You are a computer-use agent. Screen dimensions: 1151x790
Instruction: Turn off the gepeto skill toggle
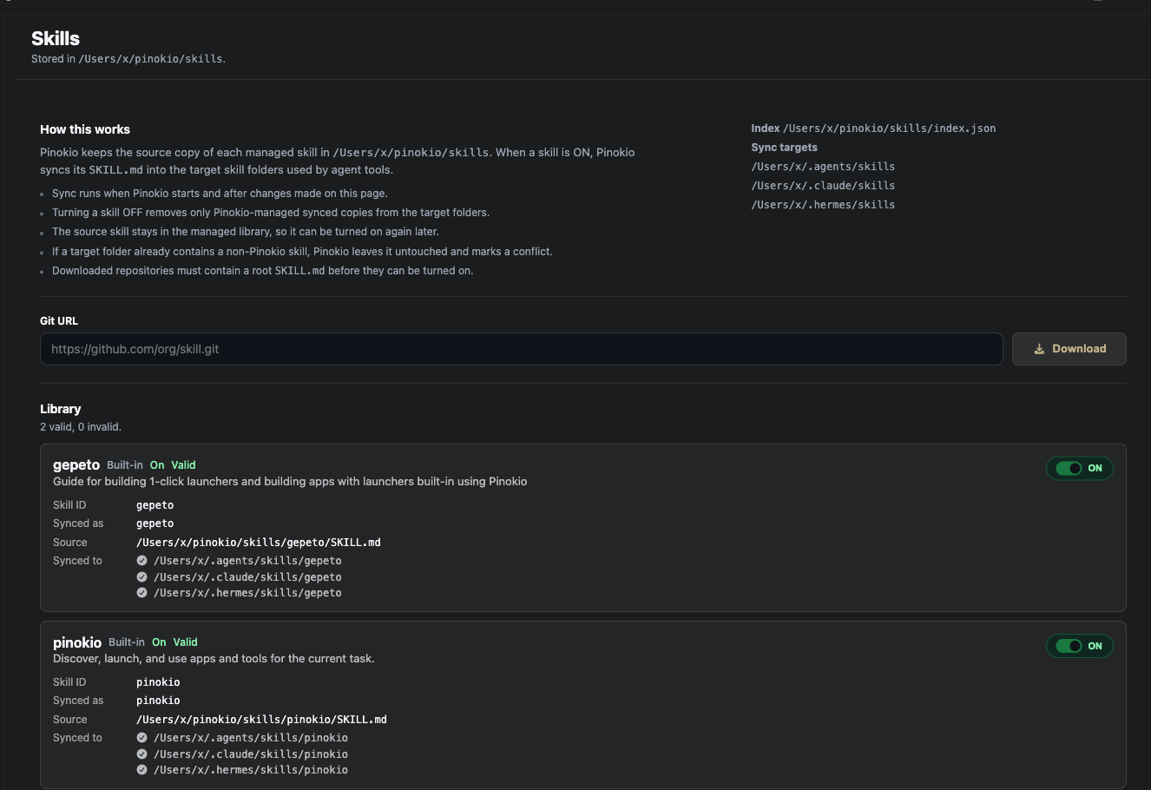pyautogui.click(x=1079, y=469)
